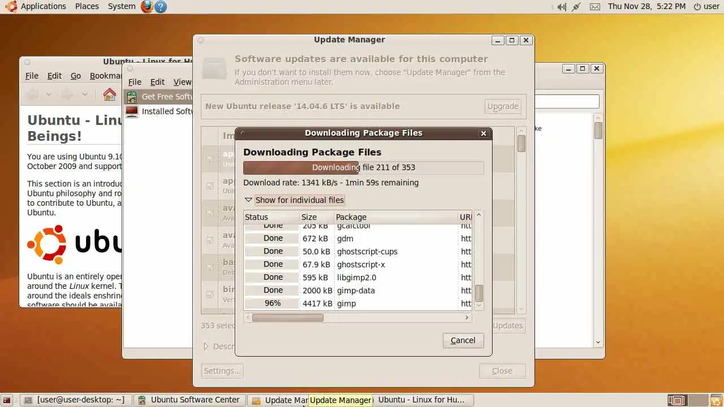Screen dimensions: 724x407
Task: Select the ghostscript-cups package row
Action: pos(358,252)
